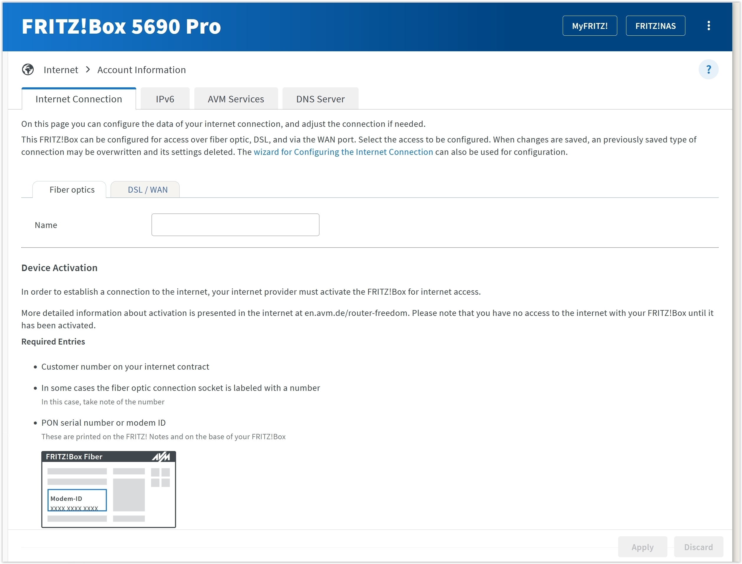Select the Fiber optics sub-tab
Image resolution: width=742 pixels, height=564 pixels.
(69, 190)
